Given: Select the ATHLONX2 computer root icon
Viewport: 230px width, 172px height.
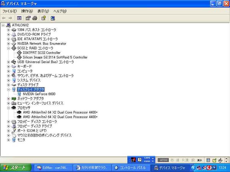Looking at the screenshot, I should click(8, 25).
